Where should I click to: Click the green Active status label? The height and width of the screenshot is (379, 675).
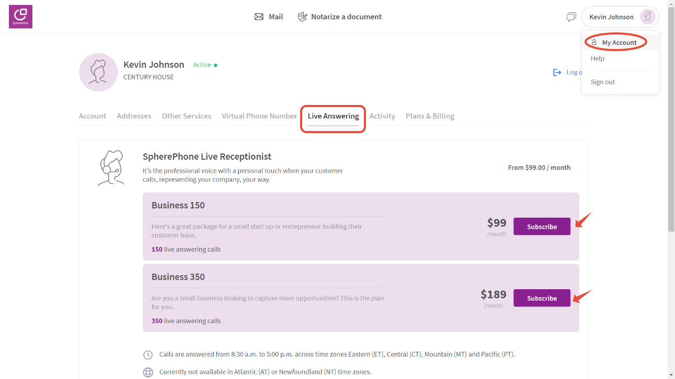(202, 65)
